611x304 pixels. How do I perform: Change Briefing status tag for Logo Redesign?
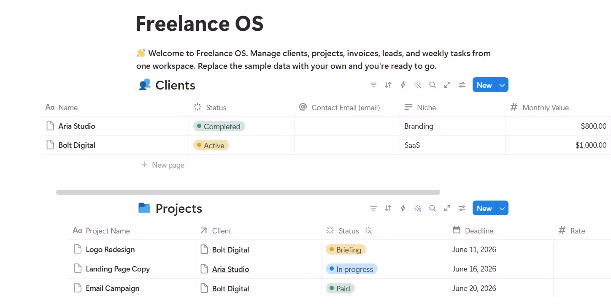(346, 250)
